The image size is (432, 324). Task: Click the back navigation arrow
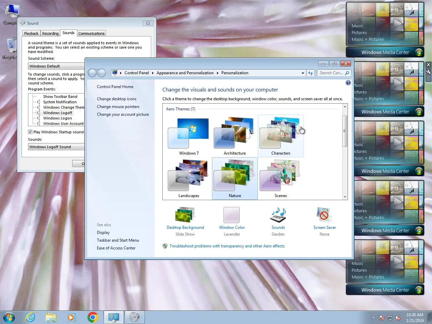pyautogui.click(x=92, y=73)
